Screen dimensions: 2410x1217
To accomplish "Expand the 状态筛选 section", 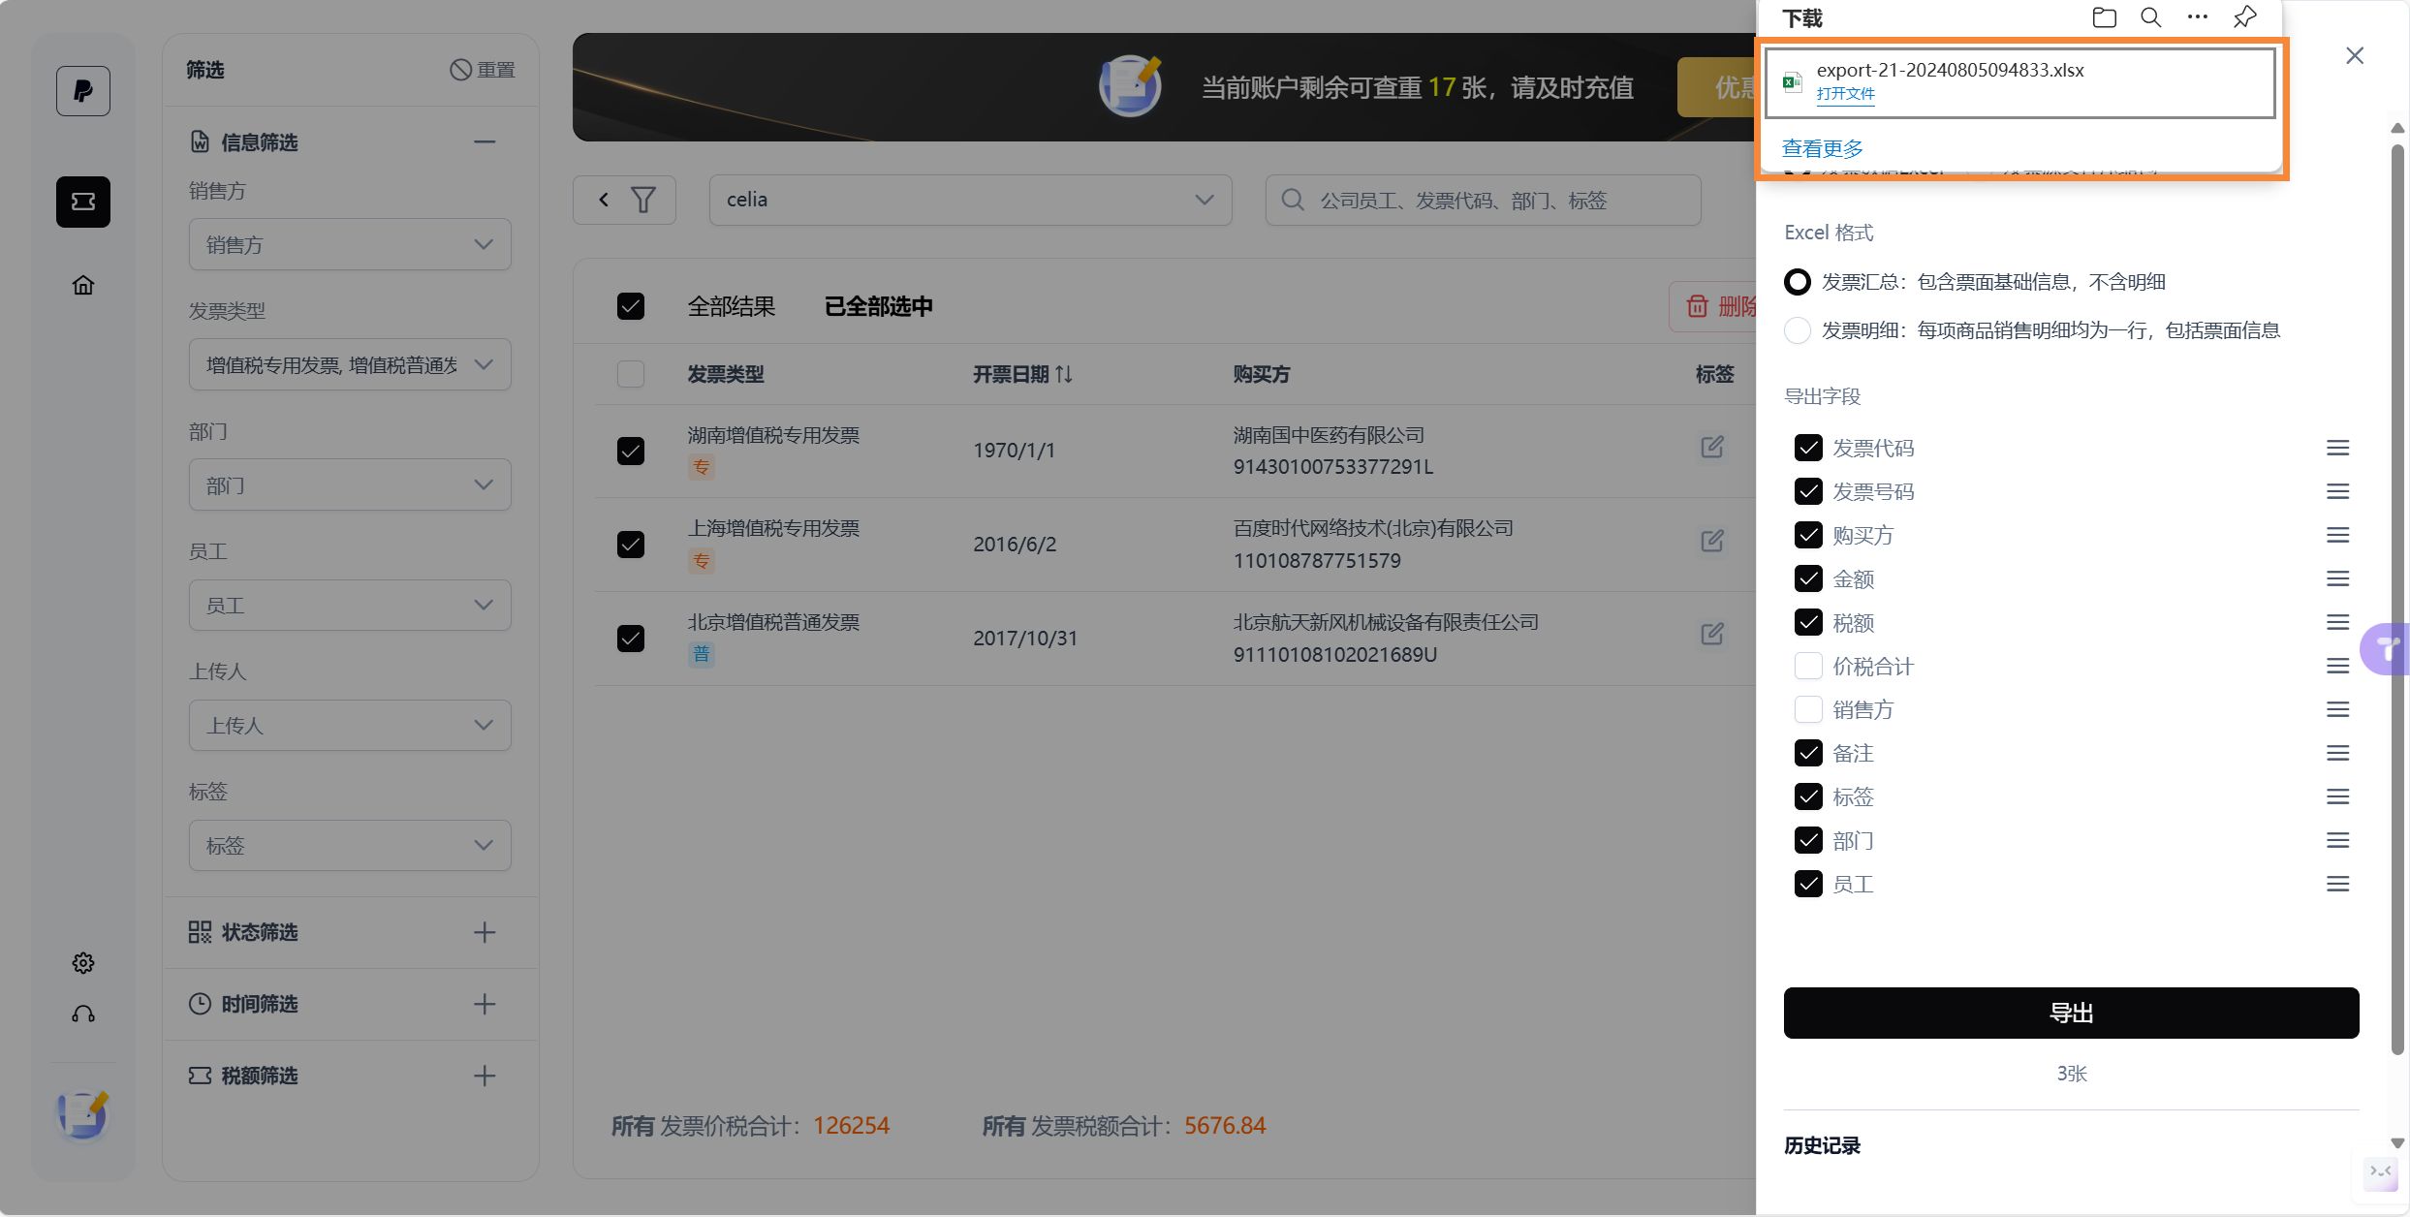I will [485, 932].
